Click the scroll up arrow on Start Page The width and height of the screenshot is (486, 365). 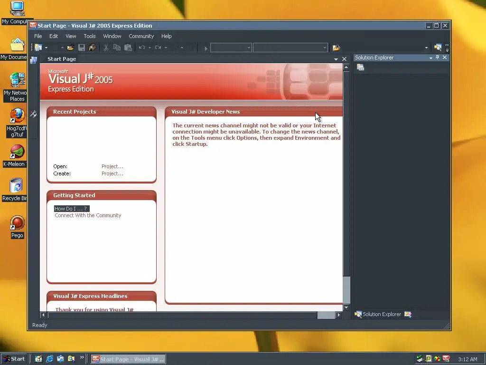point(346,67)
